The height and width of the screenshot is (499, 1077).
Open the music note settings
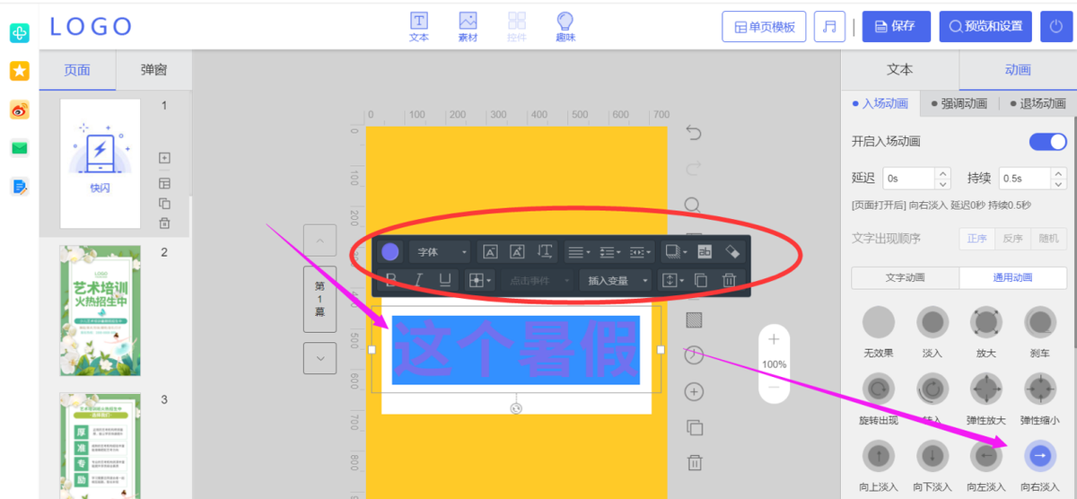coord(829,27)
